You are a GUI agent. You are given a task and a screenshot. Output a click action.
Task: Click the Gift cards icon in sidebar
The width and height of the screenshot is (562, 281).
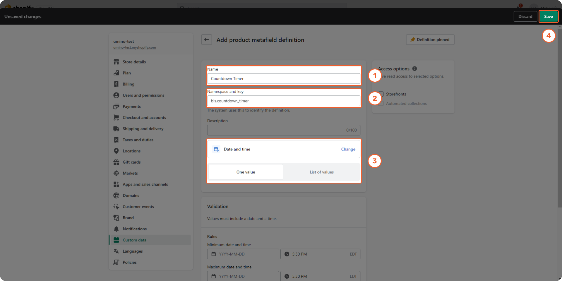point(116,162)
